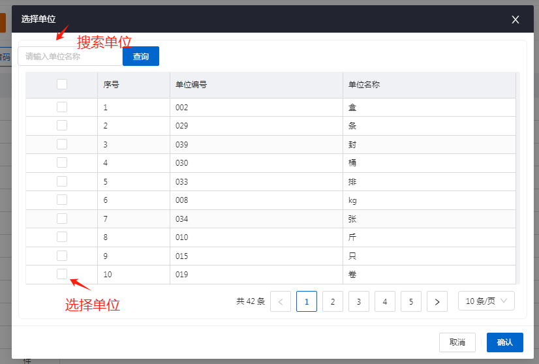
Task: Tick the checkbox for row 10 卷
Action: pyautogui.click(x=62, y=274)
